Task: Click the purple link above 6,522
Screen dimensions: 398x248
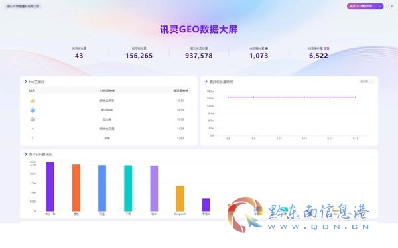Action: point(326,48)
